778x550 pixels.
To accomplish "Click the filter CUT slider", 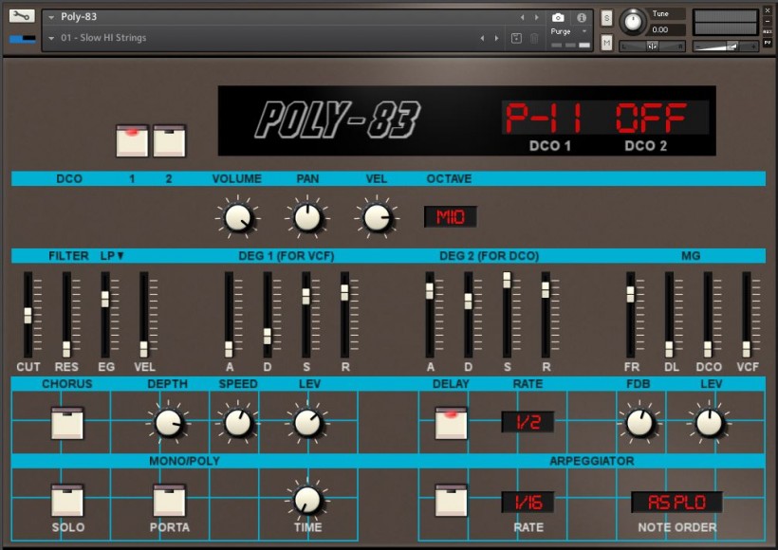I will (28, 315).
